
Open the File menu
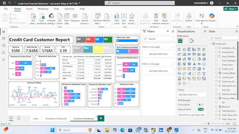[x=6, y=9]
